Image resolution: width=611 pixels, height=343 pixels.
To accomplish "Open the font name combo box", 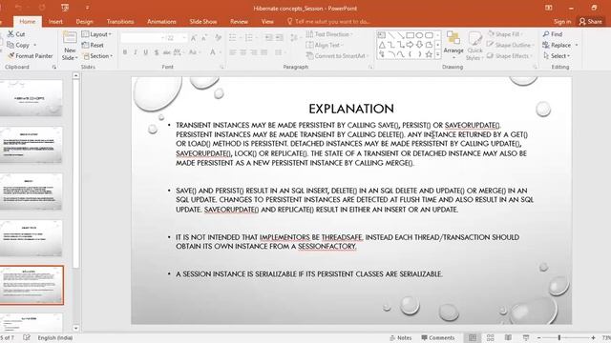I will pos(142,38).
